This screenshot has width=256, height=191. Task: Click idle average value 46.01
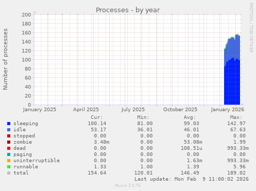coord(192,130)
